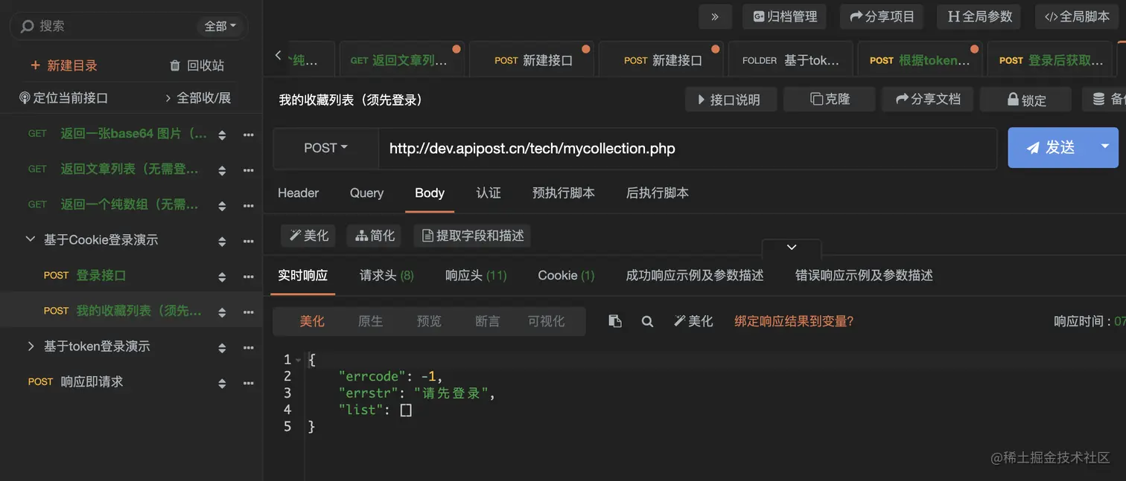
Task: Open 接口说明 interface description
Action: 731,100
